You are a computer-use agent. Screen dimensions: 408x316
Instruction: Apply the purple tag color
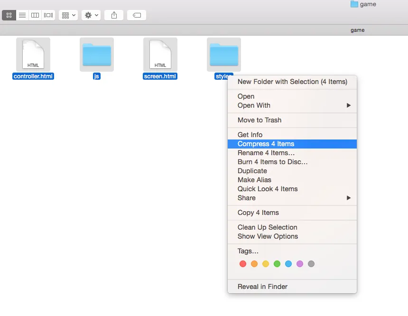(300, 264)
